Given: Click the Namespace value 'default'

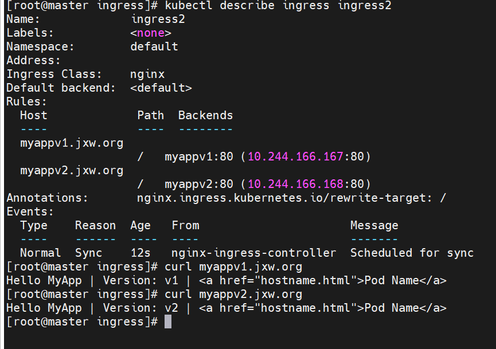Looking at the screenshot, I should (154, 47).
